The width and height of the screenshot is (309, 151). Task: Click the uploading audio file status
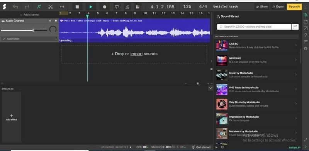116,147
